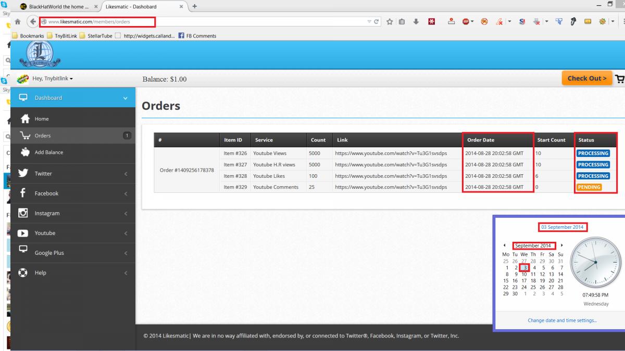Image resolution: width=625 pixels, height=351 pixels.
Task: Reload the page with the refresh icon
Action: tap(377, 22)
